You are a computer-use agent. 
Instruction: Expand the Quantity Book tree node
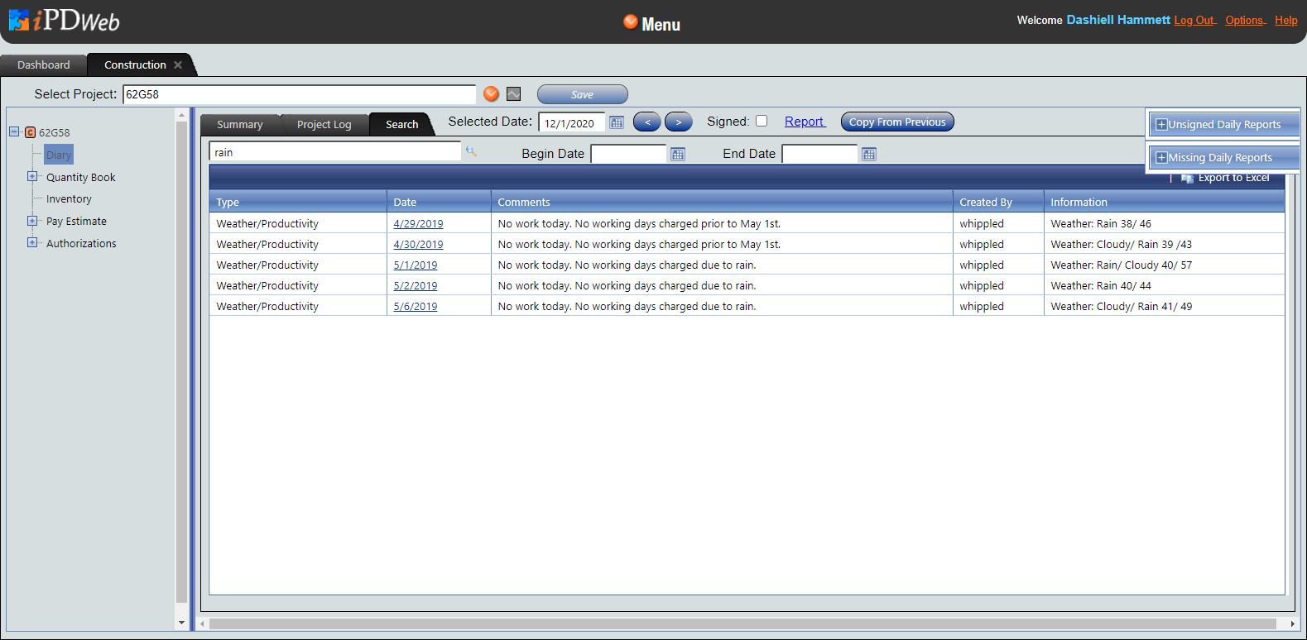click(x=32, y=177)
